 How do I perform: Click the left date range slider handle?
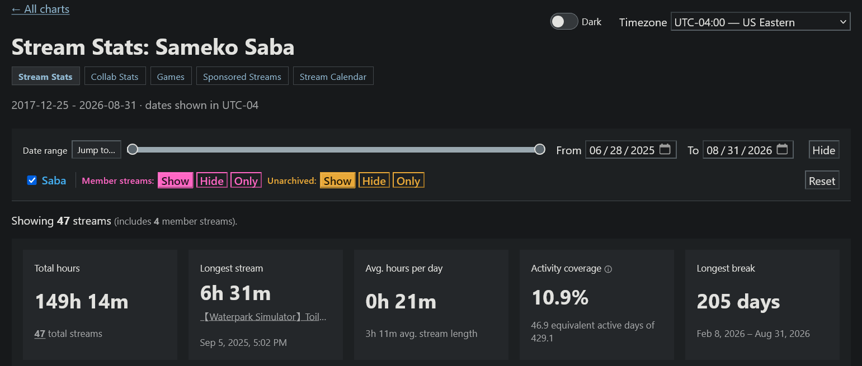(133, 149)
